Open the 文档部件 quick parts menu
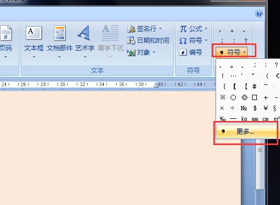 coord(60,42)
